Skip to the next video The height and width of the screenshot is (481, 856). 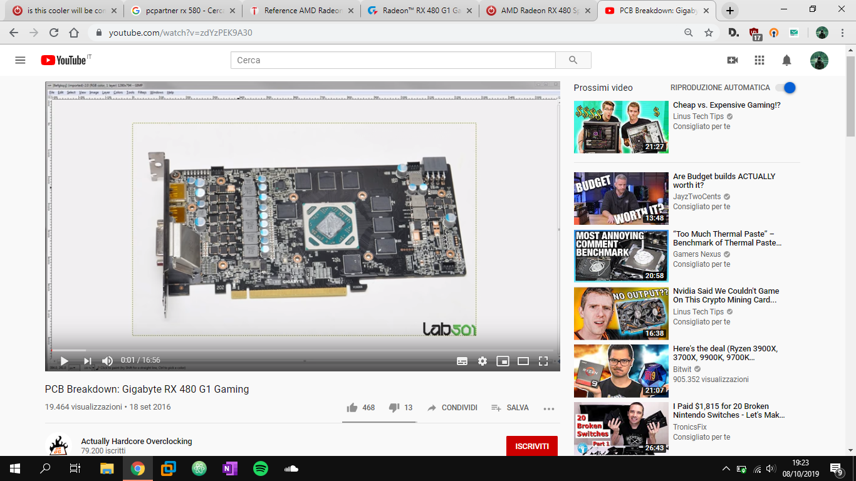(88, 361)
